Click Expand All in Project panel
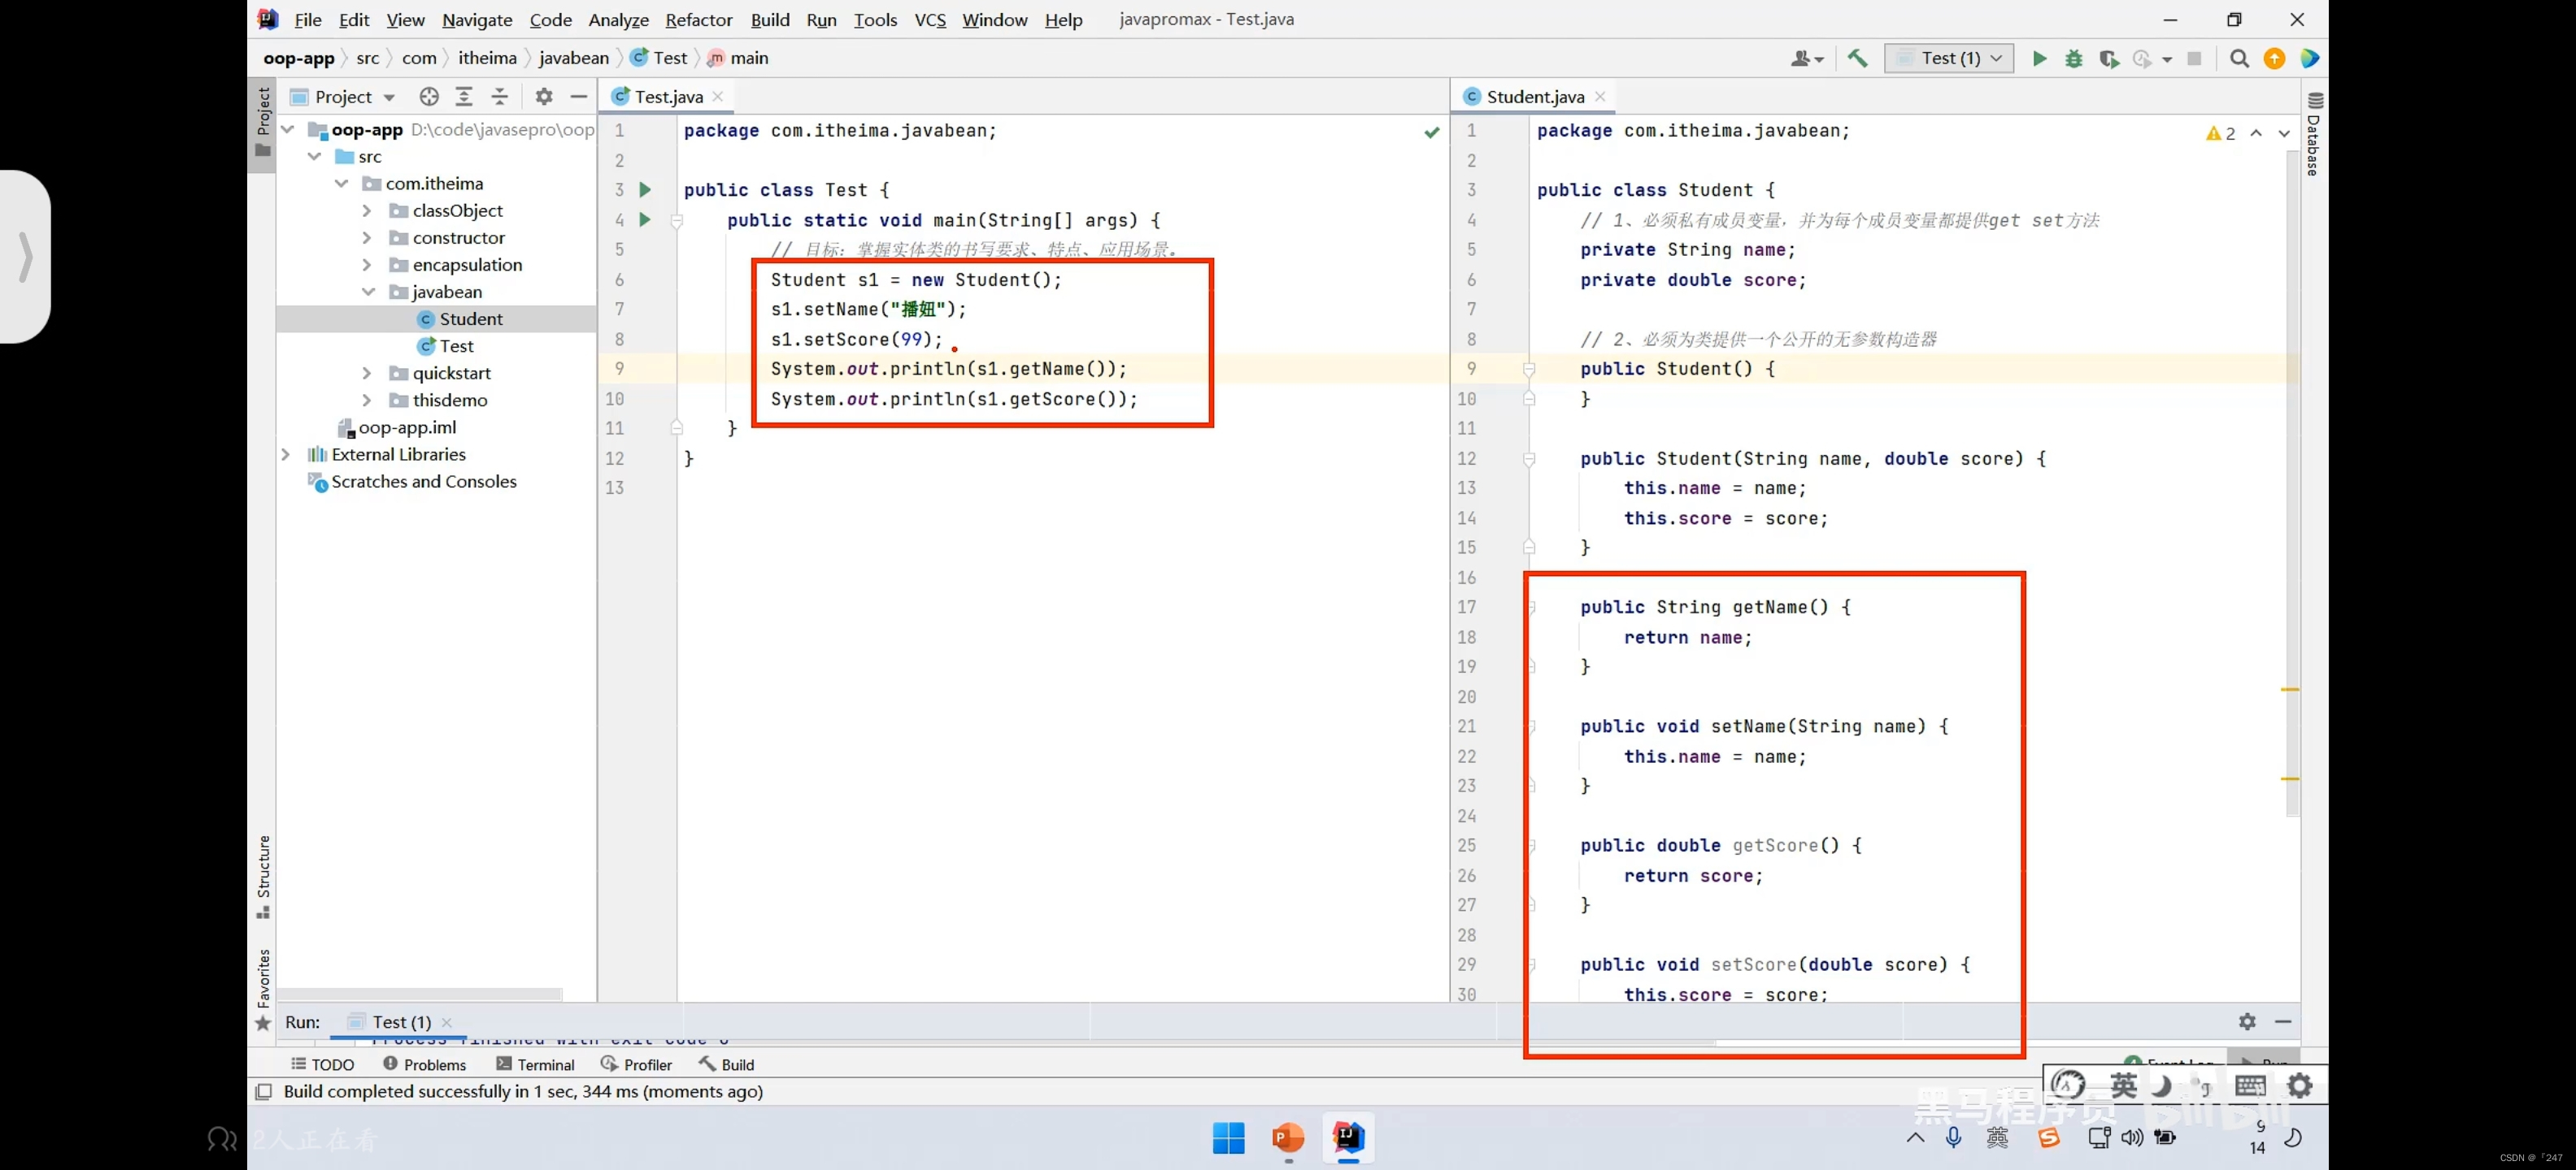2576x1170 pixels. [x=464, y=96]
